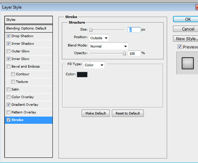Disable the Inner Shadow effect checkbox

point(8,44)
